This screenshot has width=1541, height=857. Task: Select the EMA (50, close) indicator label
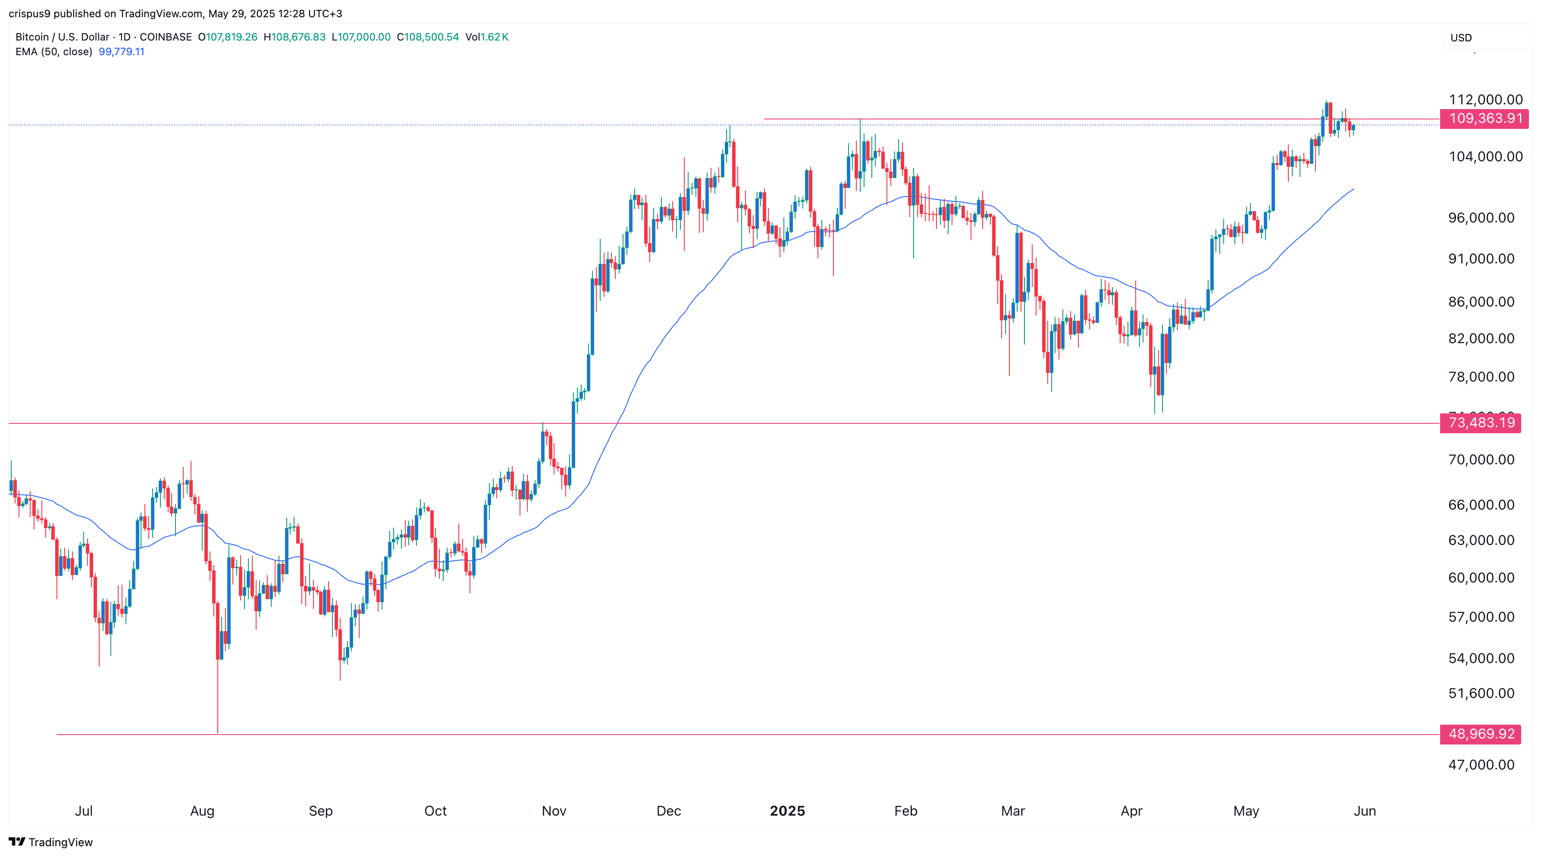click(x=54, y=51)
